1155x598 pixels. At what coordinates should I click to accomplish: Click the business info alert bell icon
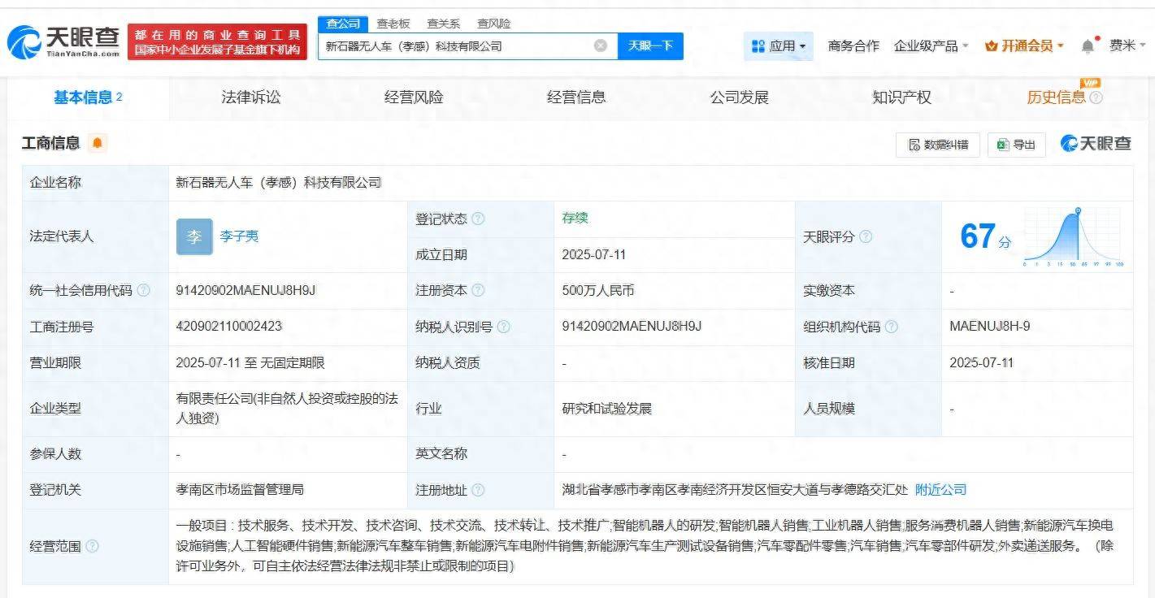(98, 144)
